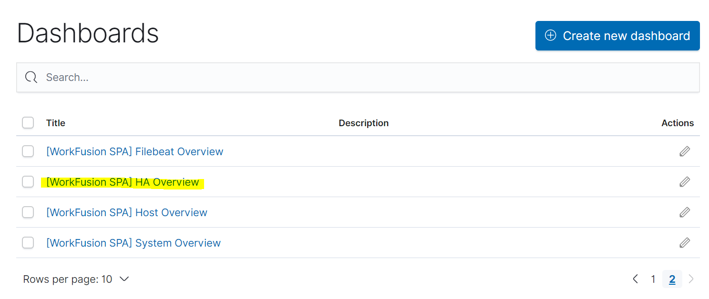Open [WorkFusion SPA] HA Overview dashboard
Image resolution: width=709 pixels, height=299 pixels.
[123, 182]
